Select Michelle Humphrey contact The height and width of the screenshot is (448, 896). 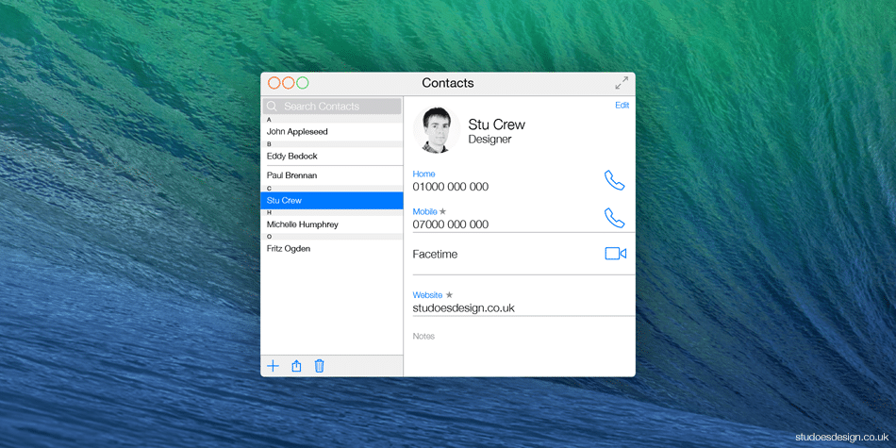pos(302,224)
